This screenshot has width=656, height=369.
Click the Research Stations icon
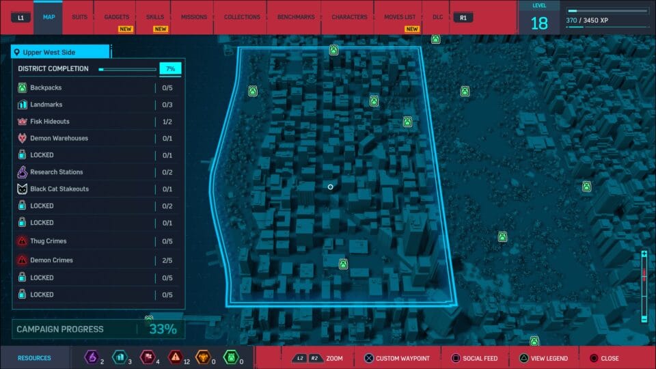[x=22, y=172]
